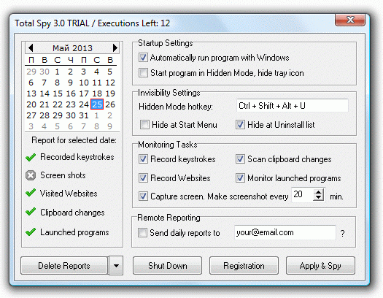Toggle Scan clipboard changes checkbox
Viewport: 383px width, 298px height.
pos(240,159)
